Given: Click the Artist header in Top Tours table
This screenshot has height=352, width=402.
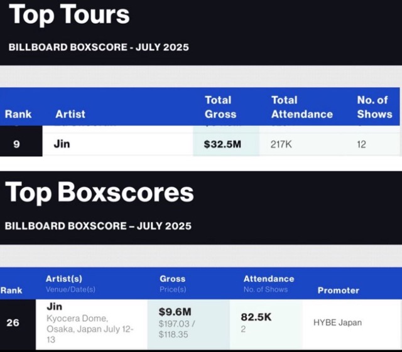Looking at the screenshot, I should 70,114.
